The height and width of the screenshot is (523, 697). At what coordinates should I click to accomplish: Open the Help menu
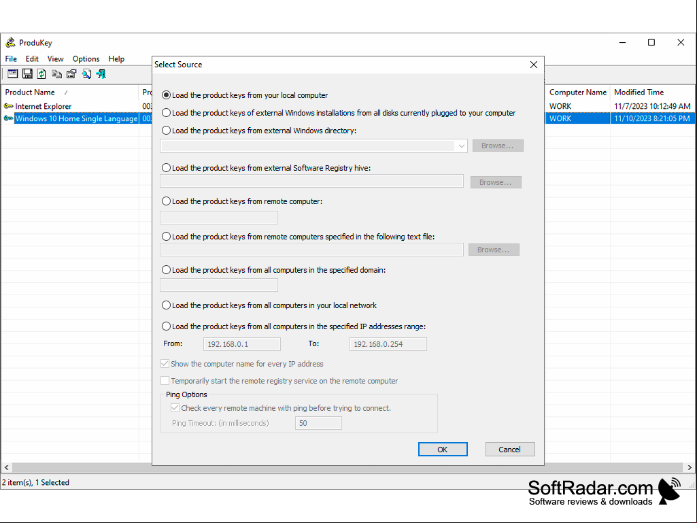click(116, 58)
